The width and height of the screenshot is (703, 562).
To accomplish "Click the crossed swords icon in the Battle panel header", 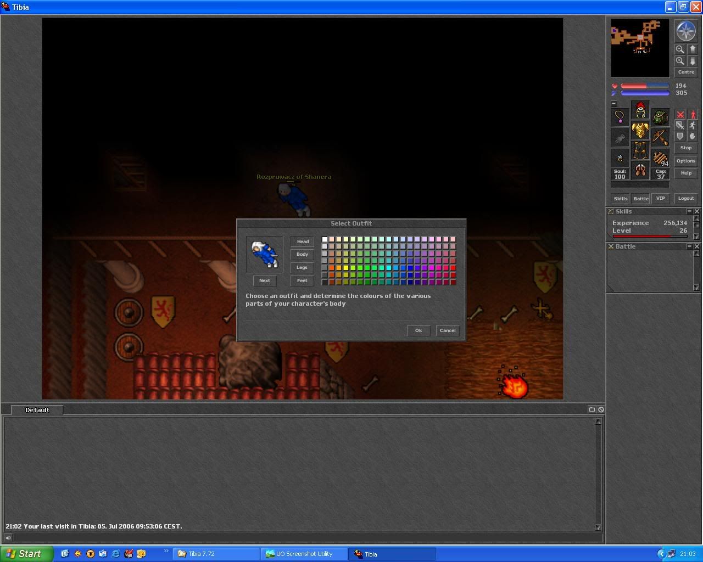I will click(611, 246).
